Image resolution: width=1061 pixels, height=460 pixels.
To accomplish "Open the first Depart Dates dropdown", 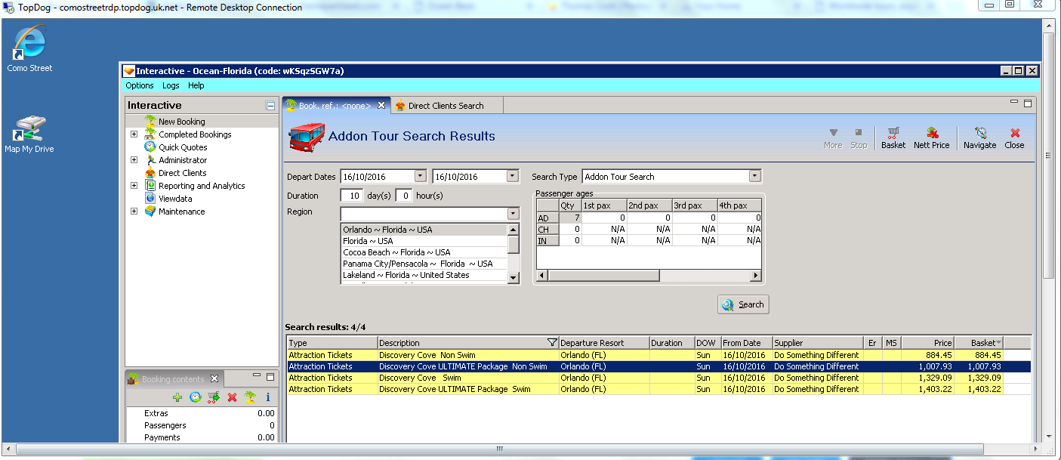I will (x=421, y=177).
